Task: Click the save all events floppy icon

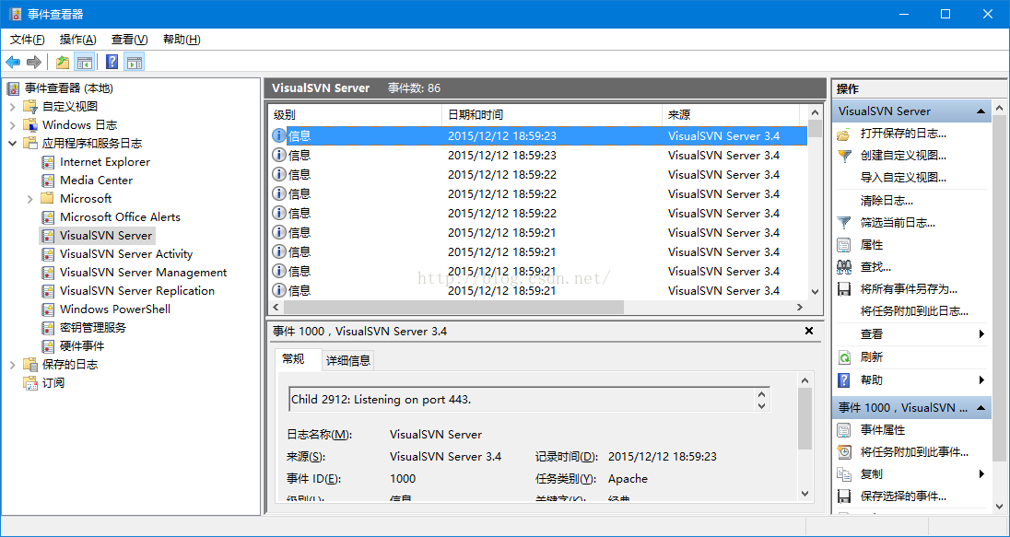Action: click(844, 289)
